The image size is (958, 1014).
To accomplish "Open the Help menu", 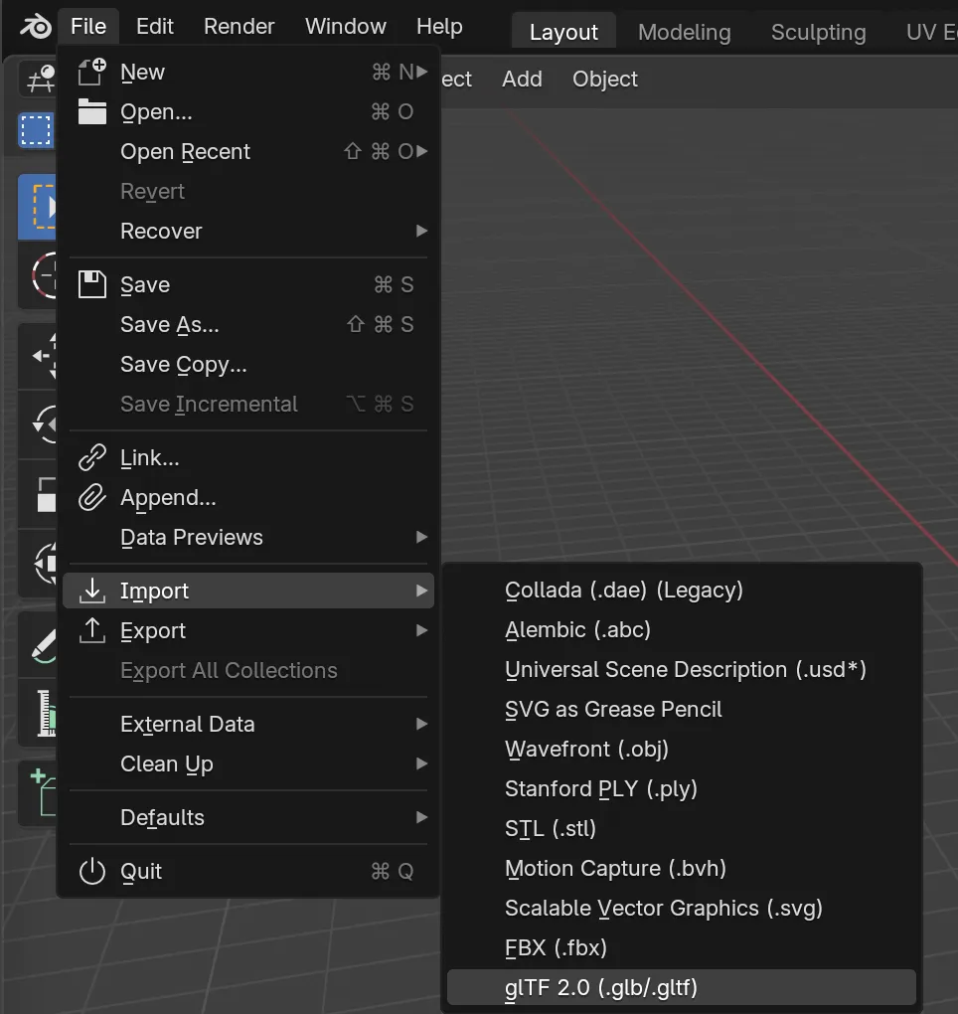I will coord(439,27).
